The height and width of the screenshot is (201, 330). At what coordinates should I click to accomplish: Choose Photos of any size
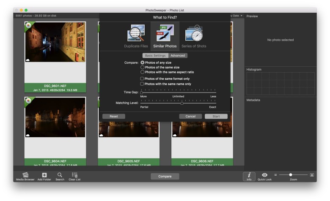coord(156,62)
